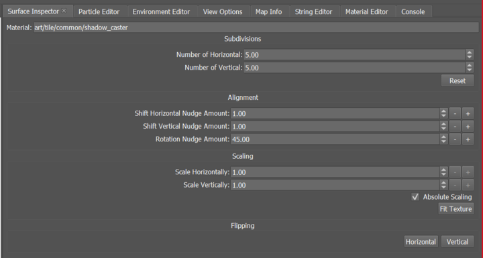483x258 pixels.
Task: Open the Environment Editor tab
Action: coord(161,11)
